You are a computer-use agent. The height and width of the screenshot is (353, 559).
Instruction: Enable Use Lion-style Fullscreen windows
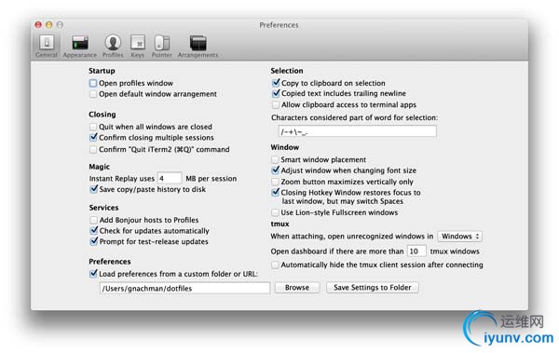click(x=275, y=212)
